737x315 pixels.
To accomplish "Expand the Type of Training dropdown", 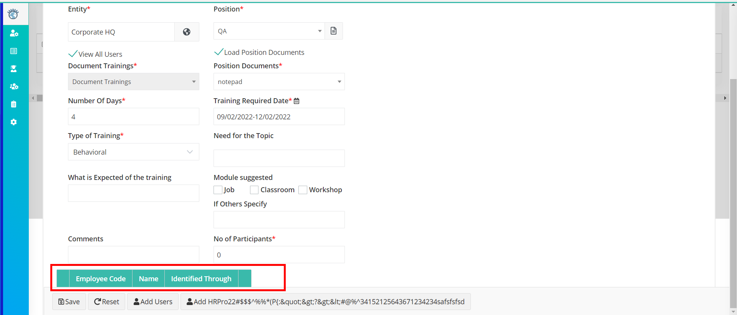I will [134, 152].
